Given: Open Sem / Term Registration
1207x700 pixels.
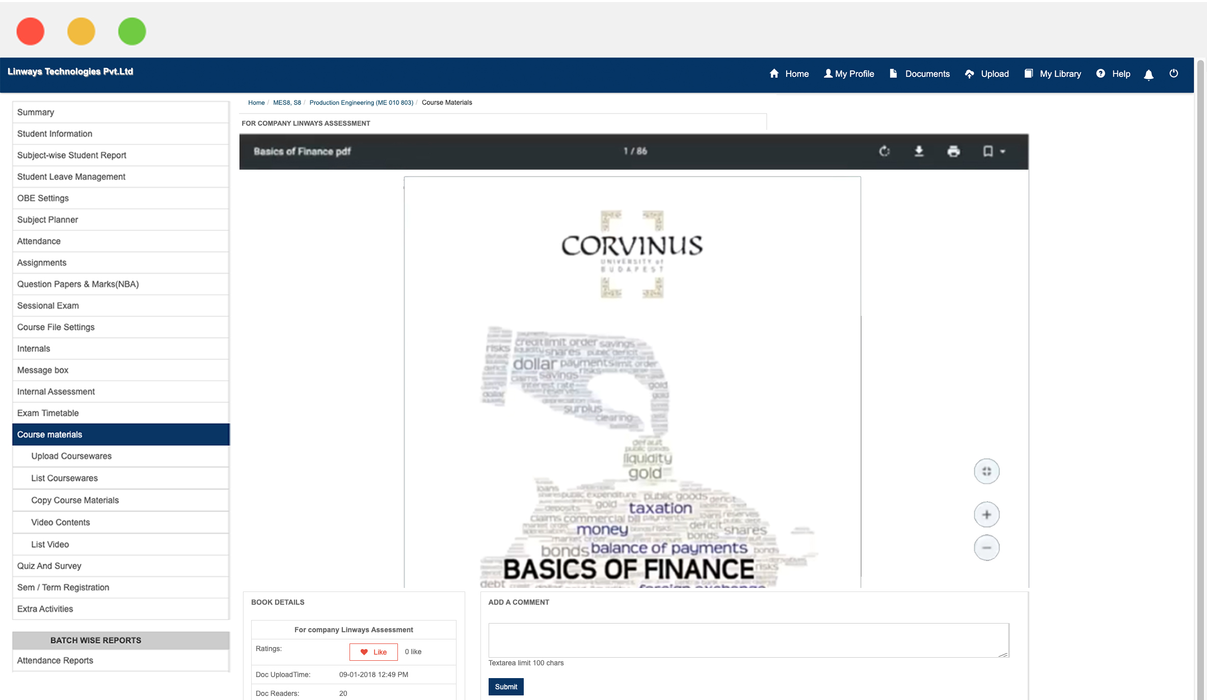Looking at the screenshot, I should [121, 587].
